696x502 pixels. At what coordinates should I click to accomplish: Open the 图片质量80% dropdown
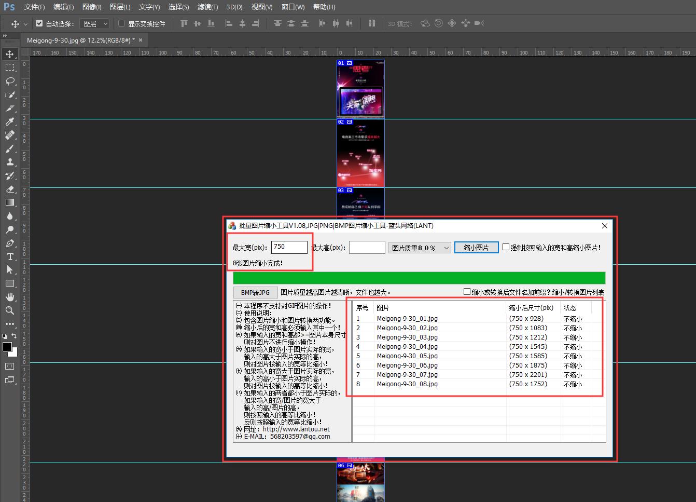419,247
